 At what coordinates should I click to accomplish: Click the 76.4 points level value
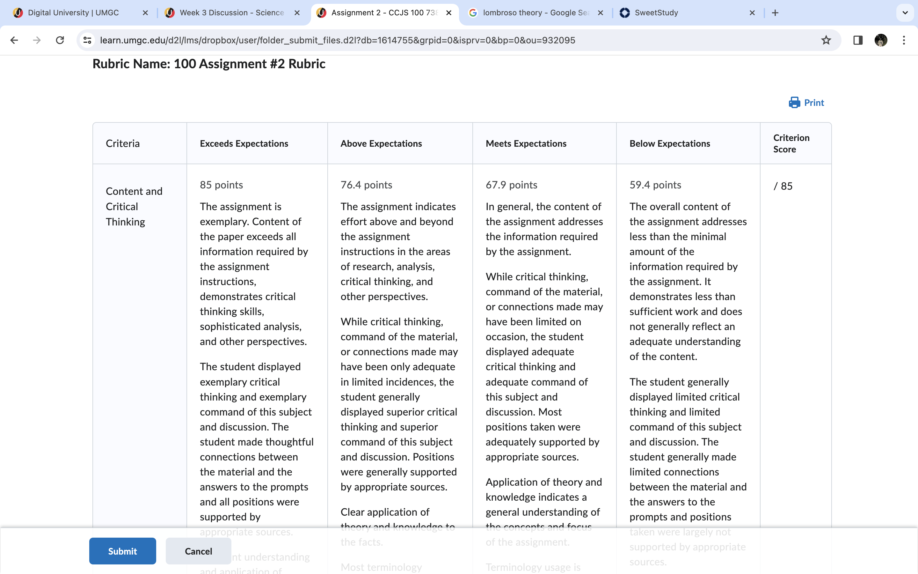[366, 185]
